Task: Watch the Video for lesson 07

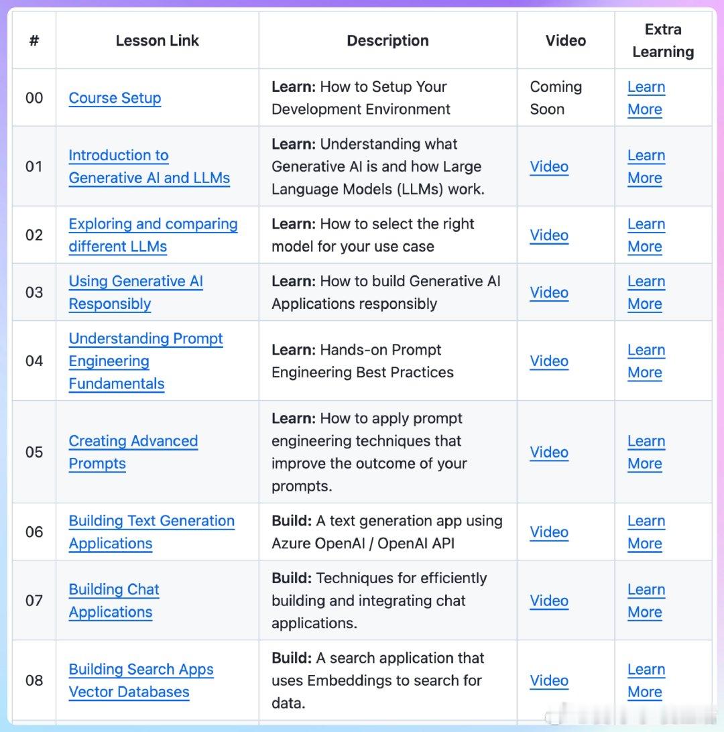Action: pos(549,601)
